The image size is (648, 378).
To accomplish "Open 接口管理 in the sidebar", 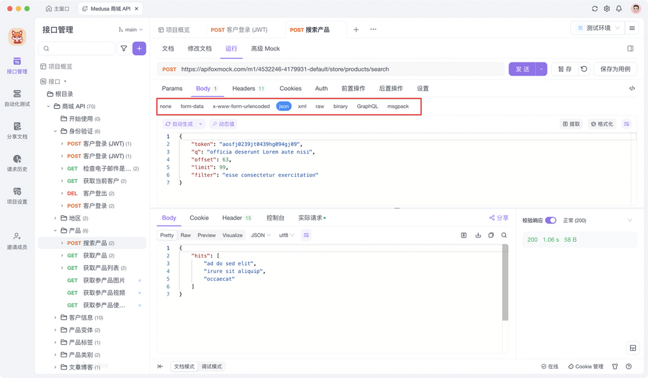I will coord(17,65).
